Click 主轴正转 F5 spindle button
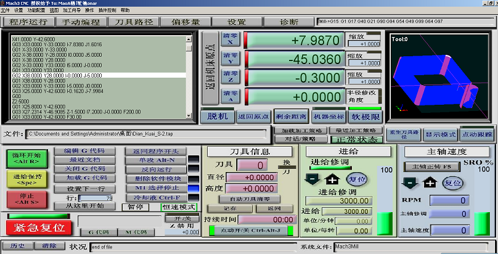 [x=431, y=166]
